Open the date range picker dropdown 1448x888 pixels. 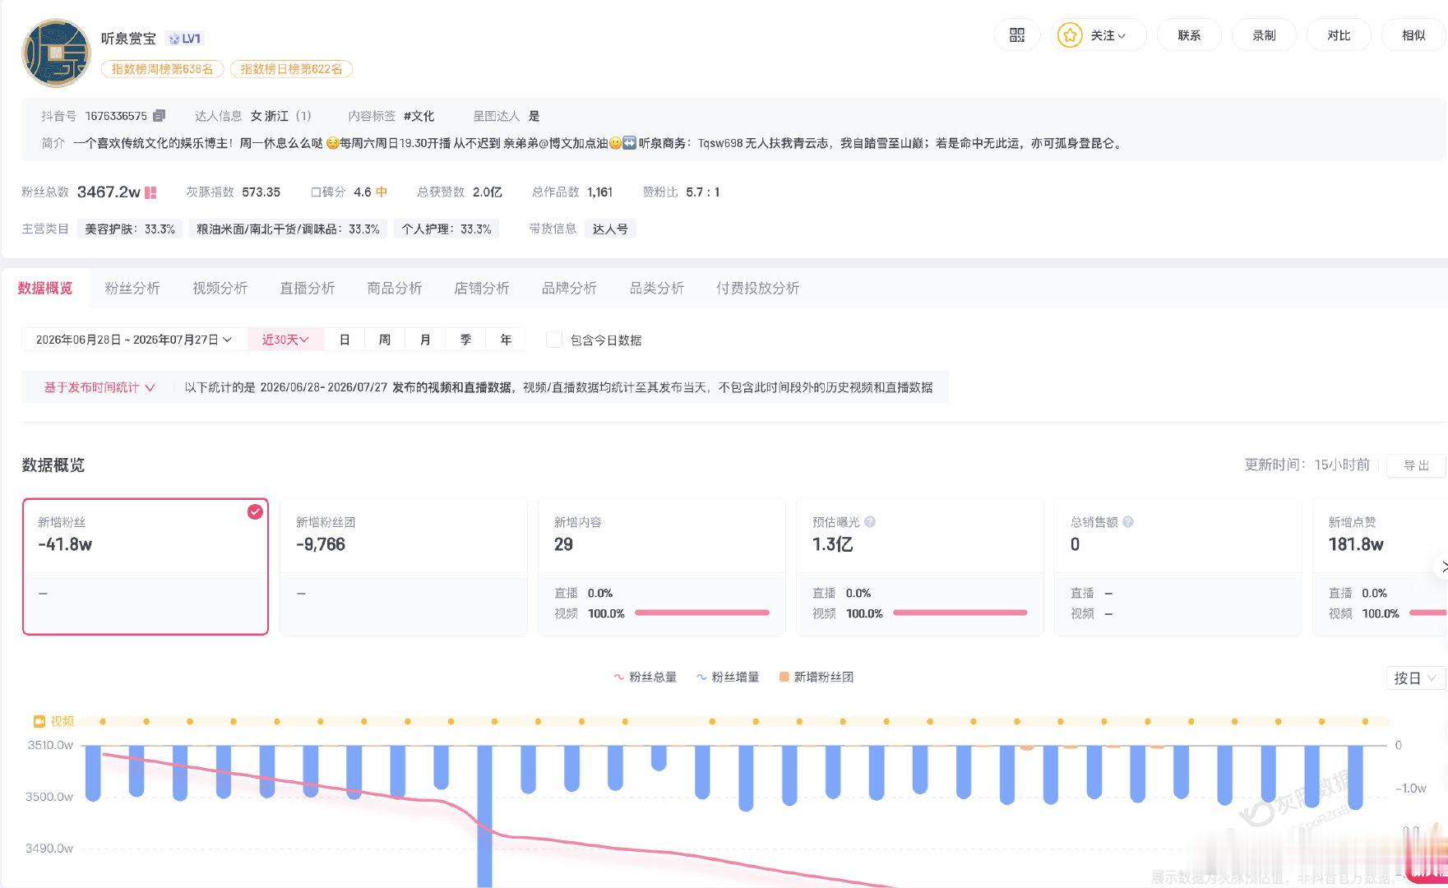click(x=135, y=340)
